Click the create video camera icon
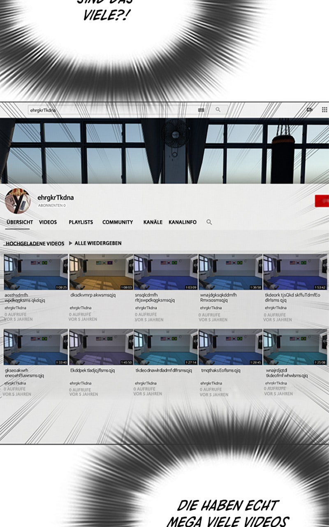 310,110
